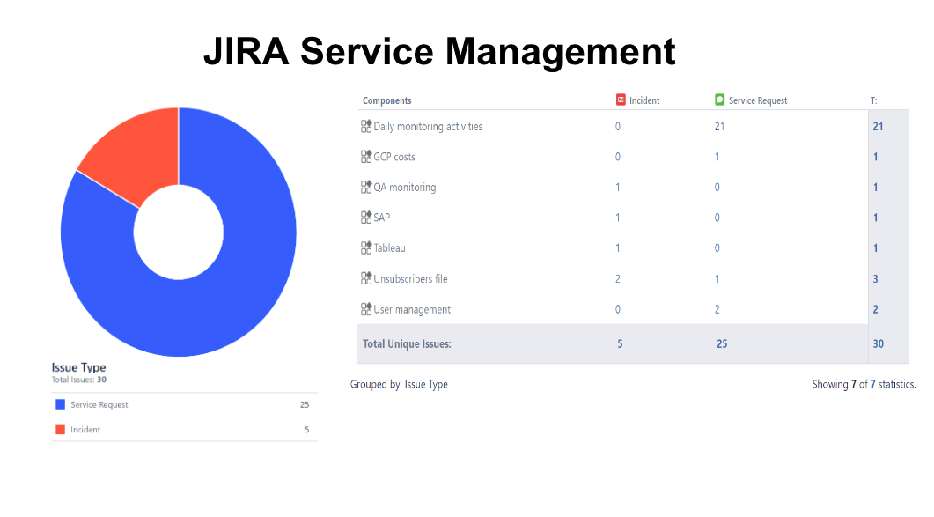Click red Incident legend swatch
This screenshot has height=517, width=934.
[60, 429]
